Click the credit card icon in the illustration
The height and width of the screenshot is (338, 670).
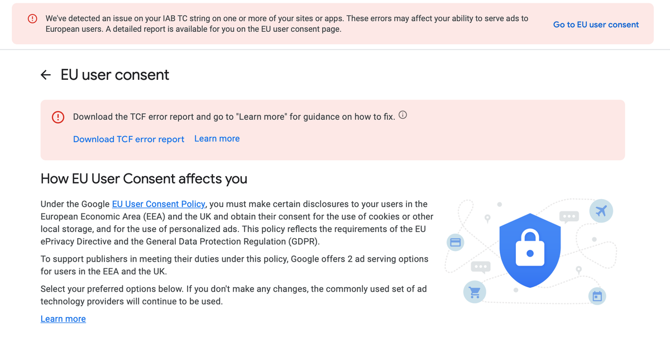[455, 243]
